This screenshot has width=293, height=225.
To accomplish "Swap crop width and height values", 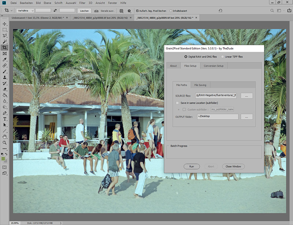I will click(55, 11).
